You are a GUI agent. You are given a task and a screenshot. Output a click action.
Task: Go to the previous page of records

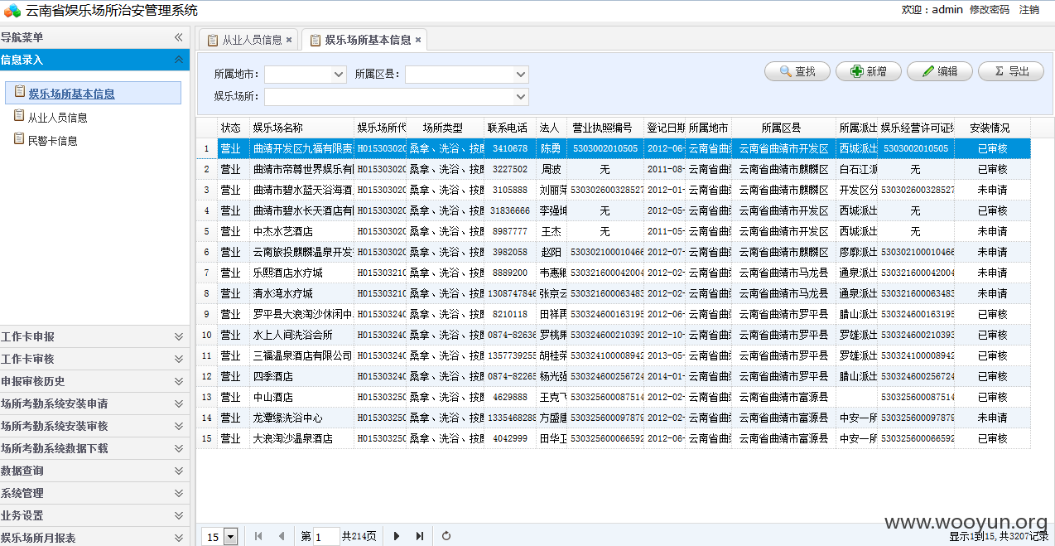point(281,536)
